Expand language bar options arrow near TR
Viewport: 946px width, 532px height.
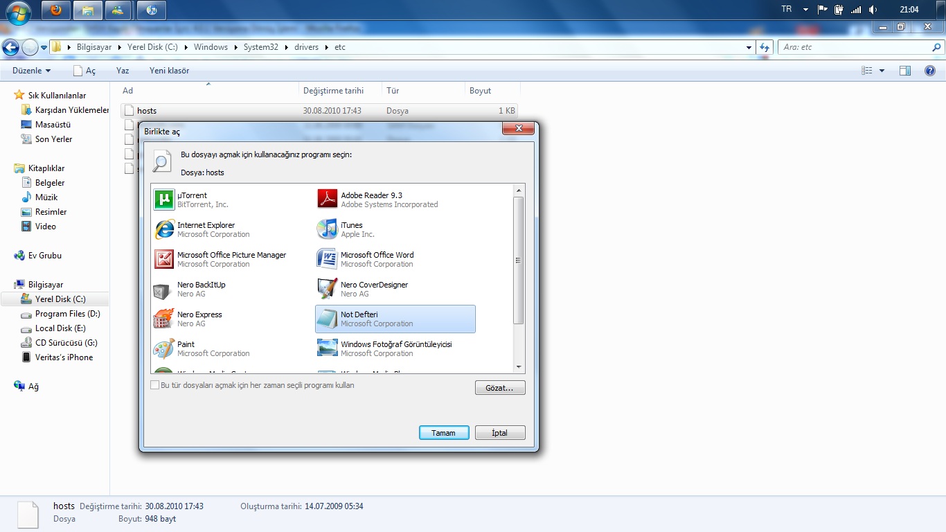(805, 10)
